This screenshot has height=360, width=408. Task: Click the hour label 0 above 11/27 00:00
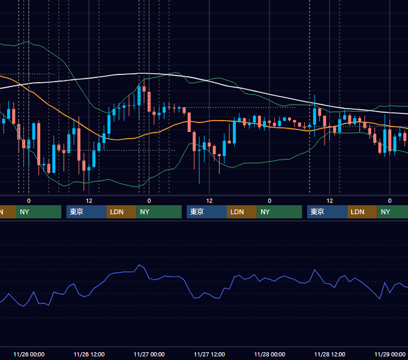pos(149,201)
